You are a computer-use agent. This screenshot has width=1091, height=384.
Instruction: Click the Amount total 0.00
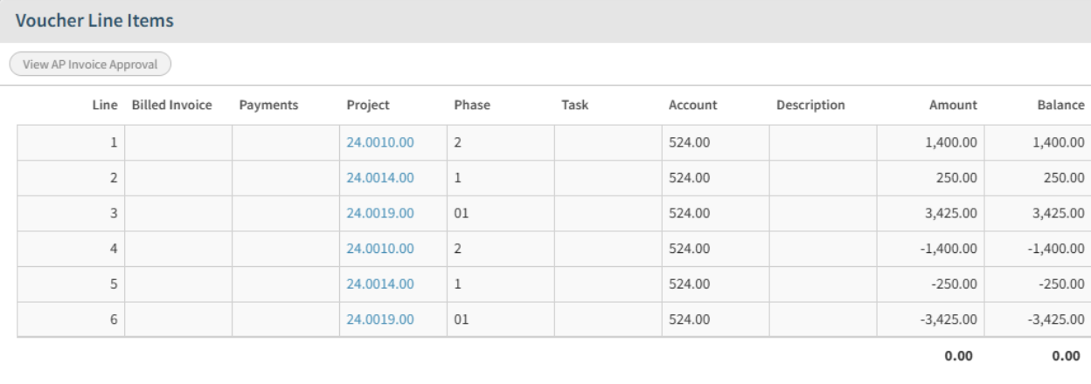click(959, 356)
